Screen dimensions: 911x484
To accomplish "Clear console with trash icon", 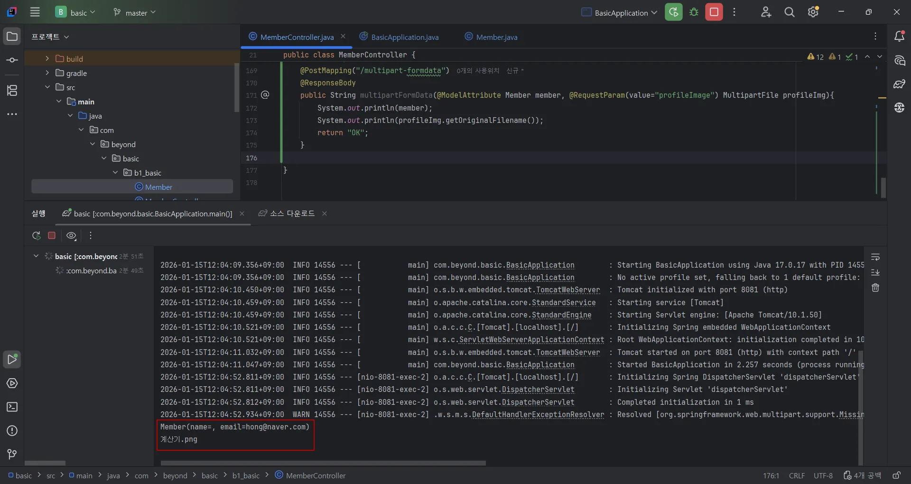I will pyautogui.click(x=875, y=288).
